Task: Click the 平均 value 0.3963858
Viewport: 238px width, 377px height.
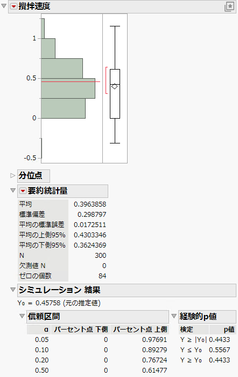Action: pos(90,204)
